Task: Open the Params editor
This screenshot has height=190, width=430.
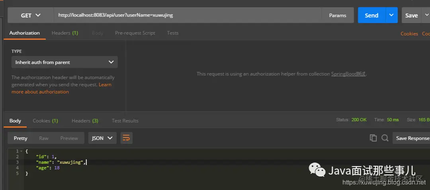Action: click(x=337, y=16)
